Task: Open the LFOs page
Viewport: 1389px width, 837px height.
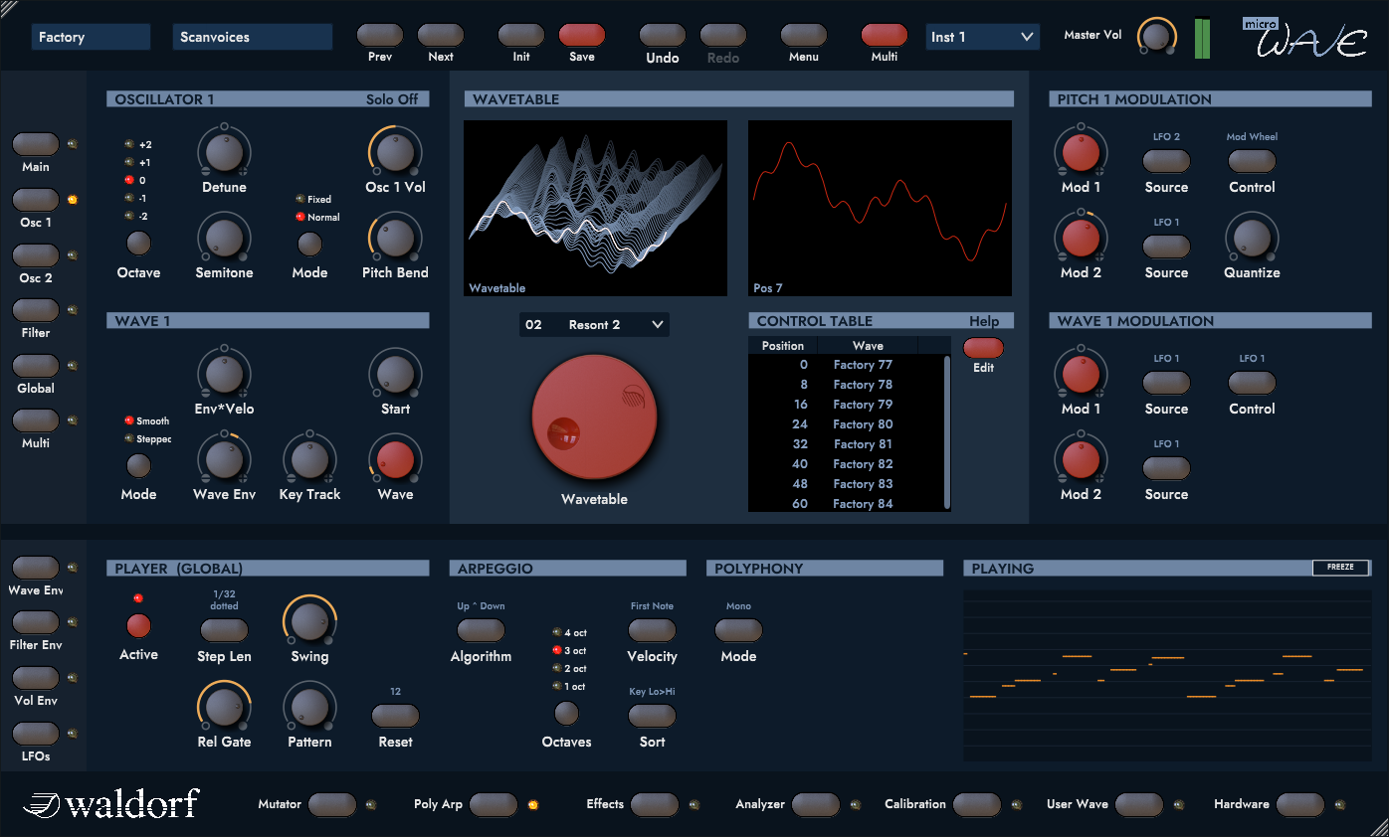Action: point(36,734)
